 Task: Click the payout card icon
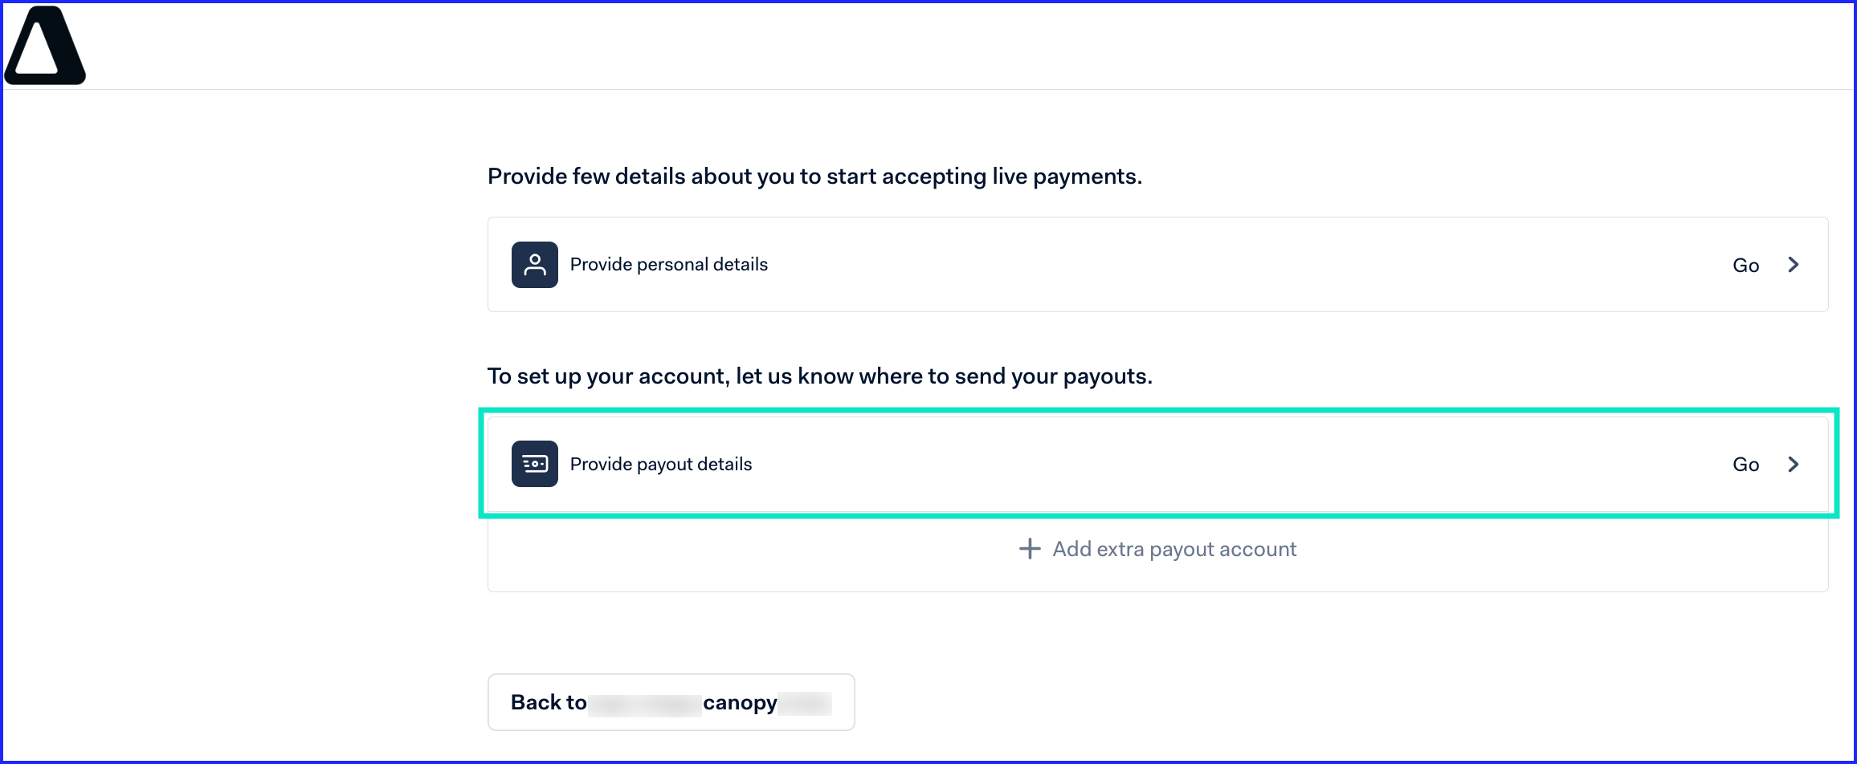pyautogui.click(x=535, y=464)
